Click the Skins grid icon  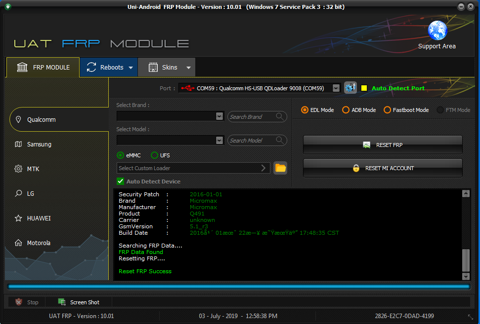pos(153,67)
